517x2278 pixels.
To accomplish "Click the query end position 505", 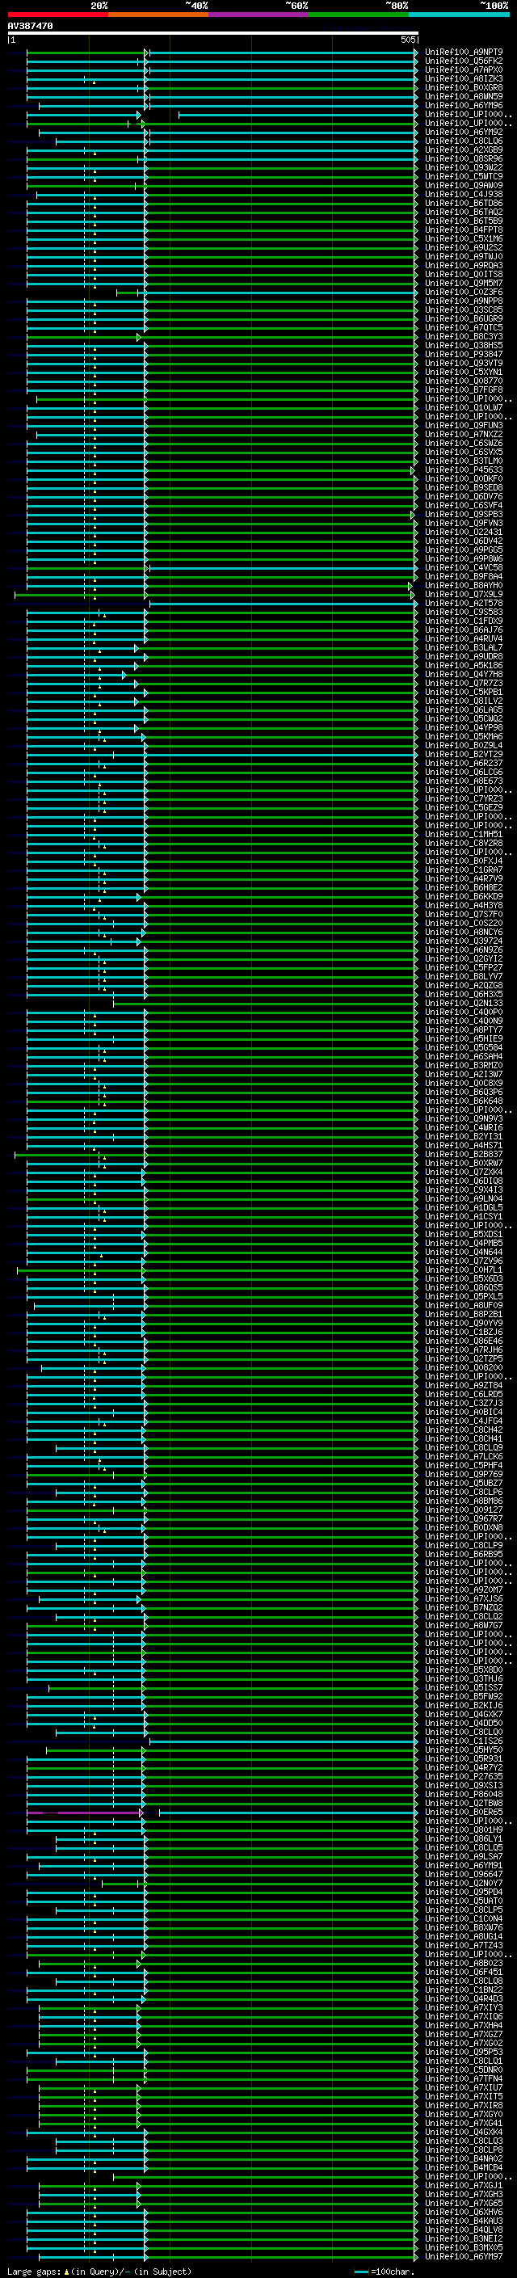I will point(407,40).
